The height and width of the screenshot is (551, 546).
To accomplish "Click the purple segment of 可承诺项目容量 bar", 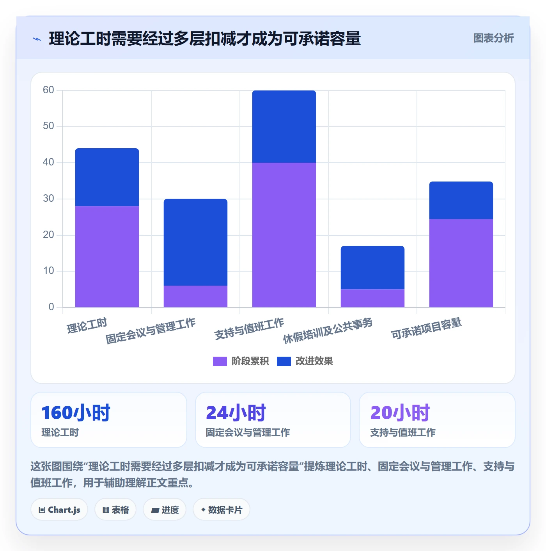I will pos(461,263).
